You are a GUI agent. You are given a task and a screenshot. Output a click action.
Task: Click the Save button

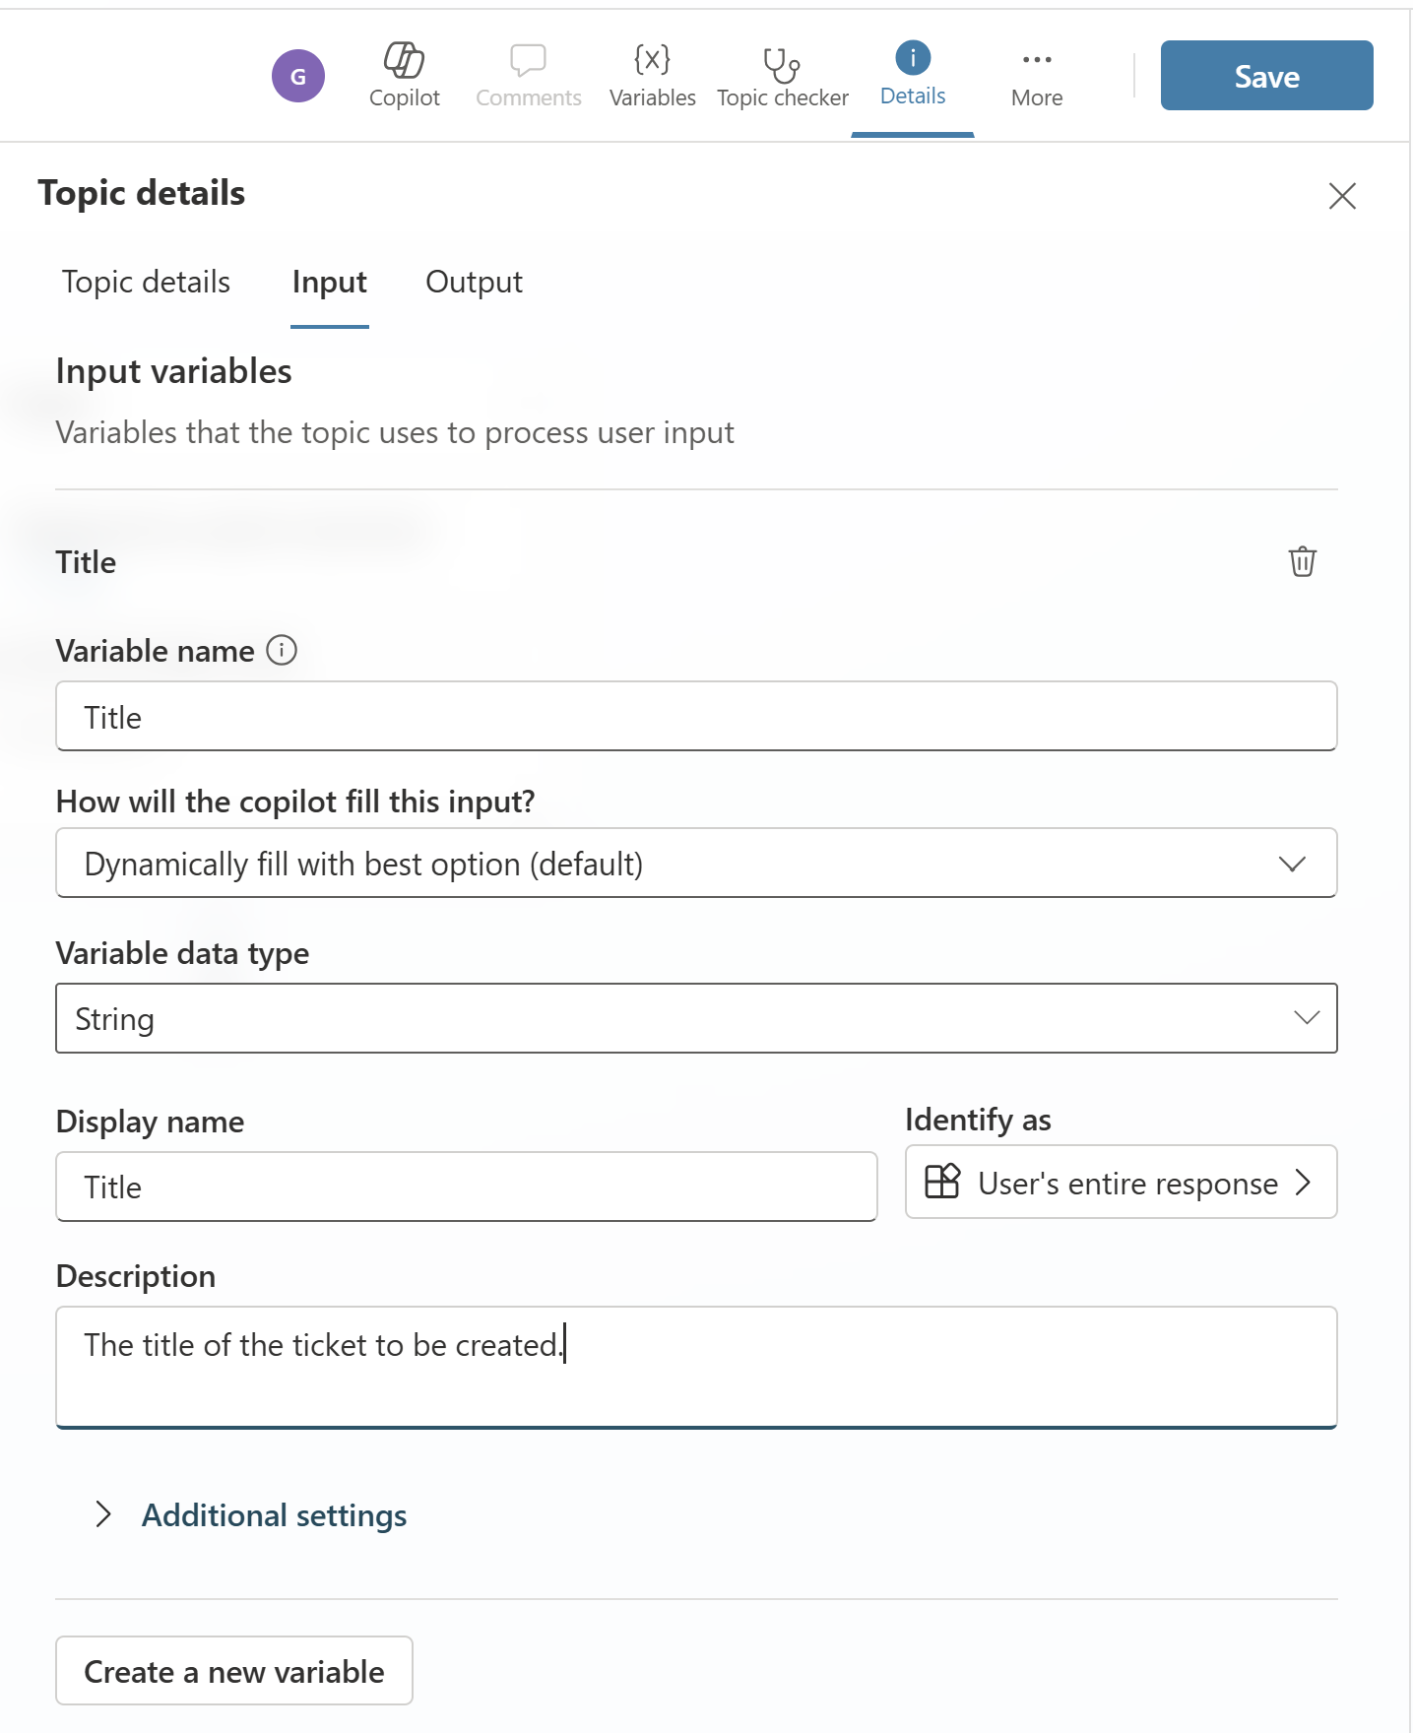(x=1266, y=75)
